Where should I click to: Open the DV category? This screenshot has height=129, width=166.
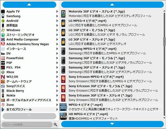pos(30,53)
